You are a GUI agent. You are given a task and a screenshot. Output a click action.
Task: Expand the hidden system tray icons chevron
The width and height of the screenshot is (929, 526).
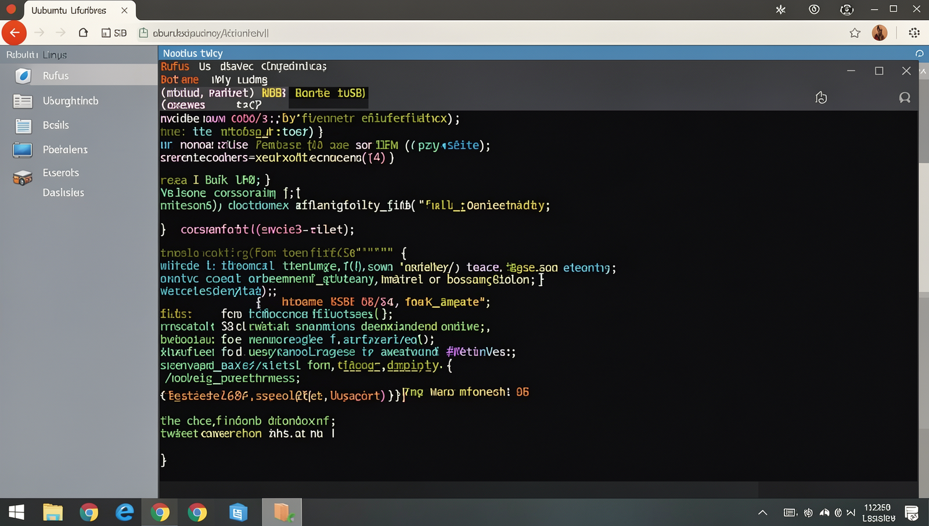763,513
